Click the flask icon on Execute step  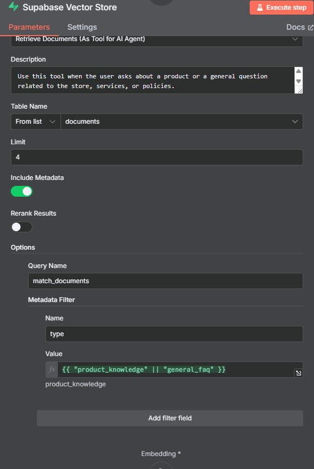click(x=260, y=8)
